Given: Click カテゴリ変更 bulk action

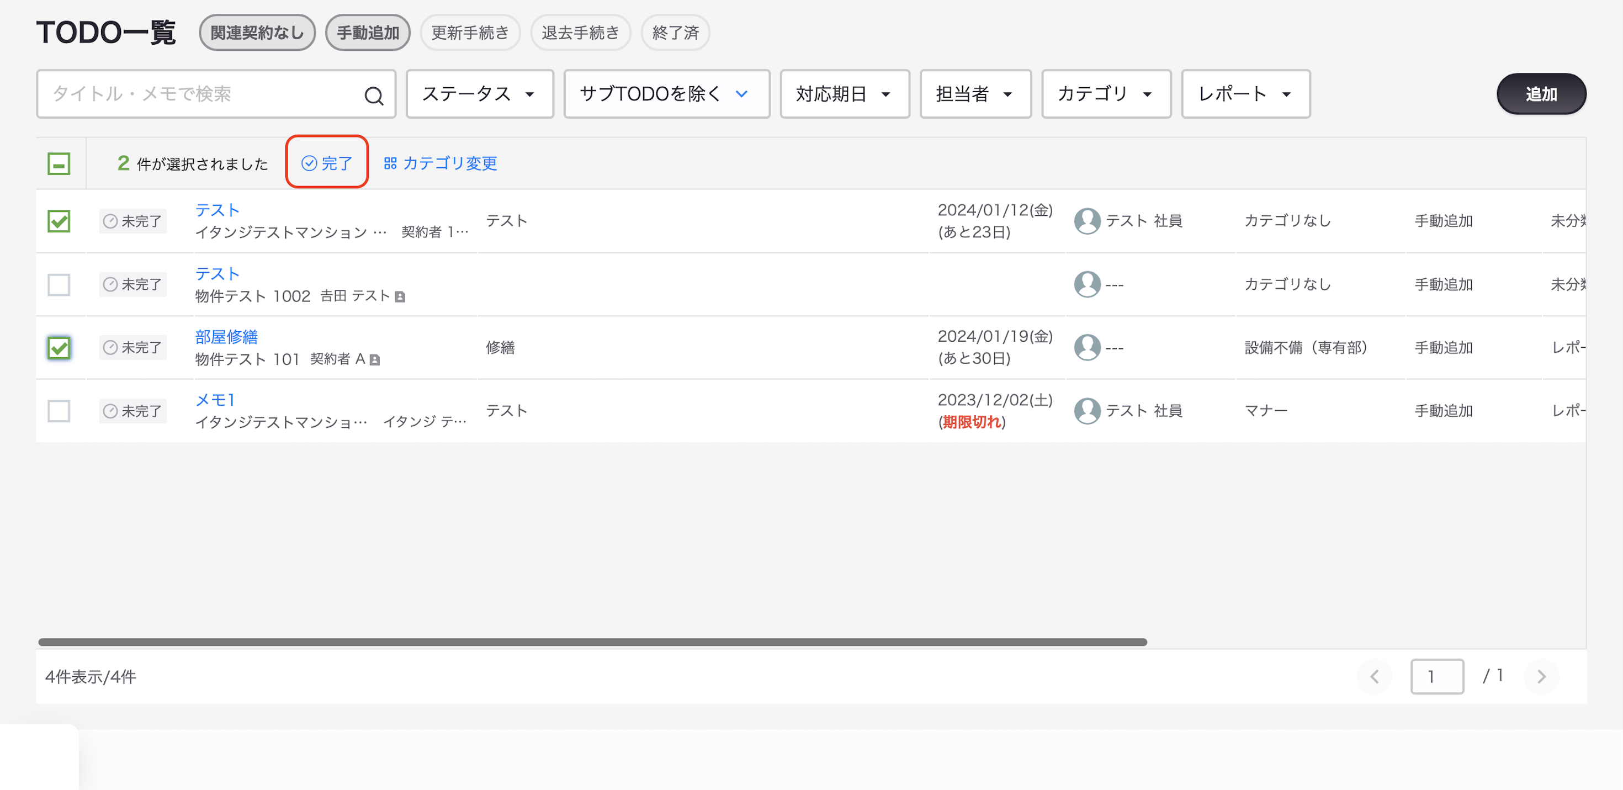Looking at the screenshot, I should [x=441, y=163].
